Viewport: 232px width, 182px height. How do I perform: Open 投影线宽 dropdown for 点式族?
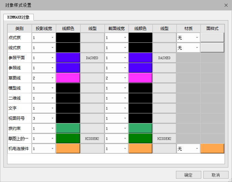tap(44, 38)
